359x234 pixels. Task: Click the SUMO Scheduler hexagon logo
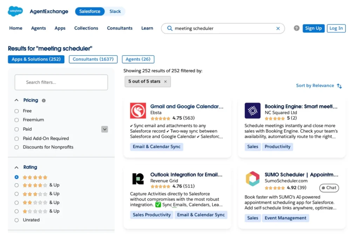[x=252, y=179]
